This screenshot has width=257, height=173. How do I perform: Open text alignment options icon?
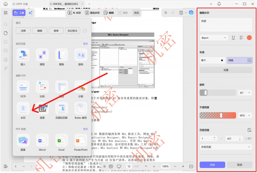pyautogui.click(x=241, y=38)
